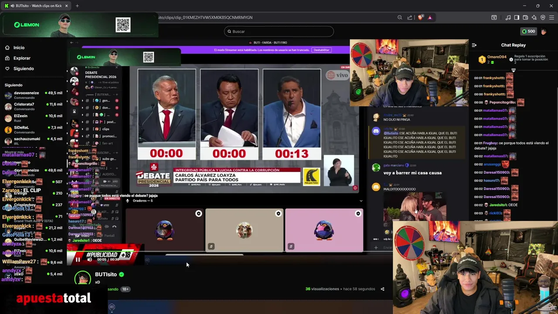This screenshot has width=558, height=314.
Task: Open Jaredsito1 OEOE message in Chat Replay
Action: coord(496,205)
